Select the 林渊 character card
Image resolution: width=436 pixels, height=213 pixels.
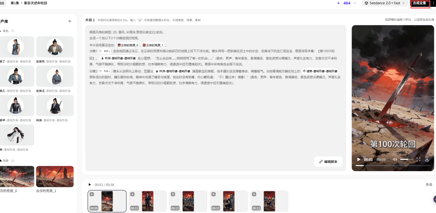click(55, 105)
